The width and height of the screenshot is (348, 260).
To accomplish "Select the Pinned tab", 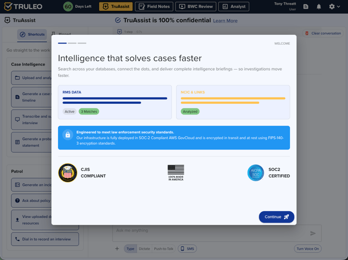I will tap(61, 34).
